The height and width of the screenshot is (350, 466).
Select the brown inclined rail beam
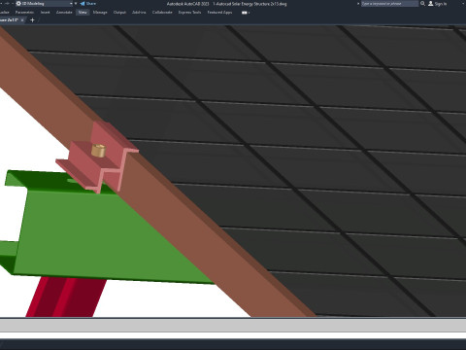pyautogui.click(x=182, y=207)
